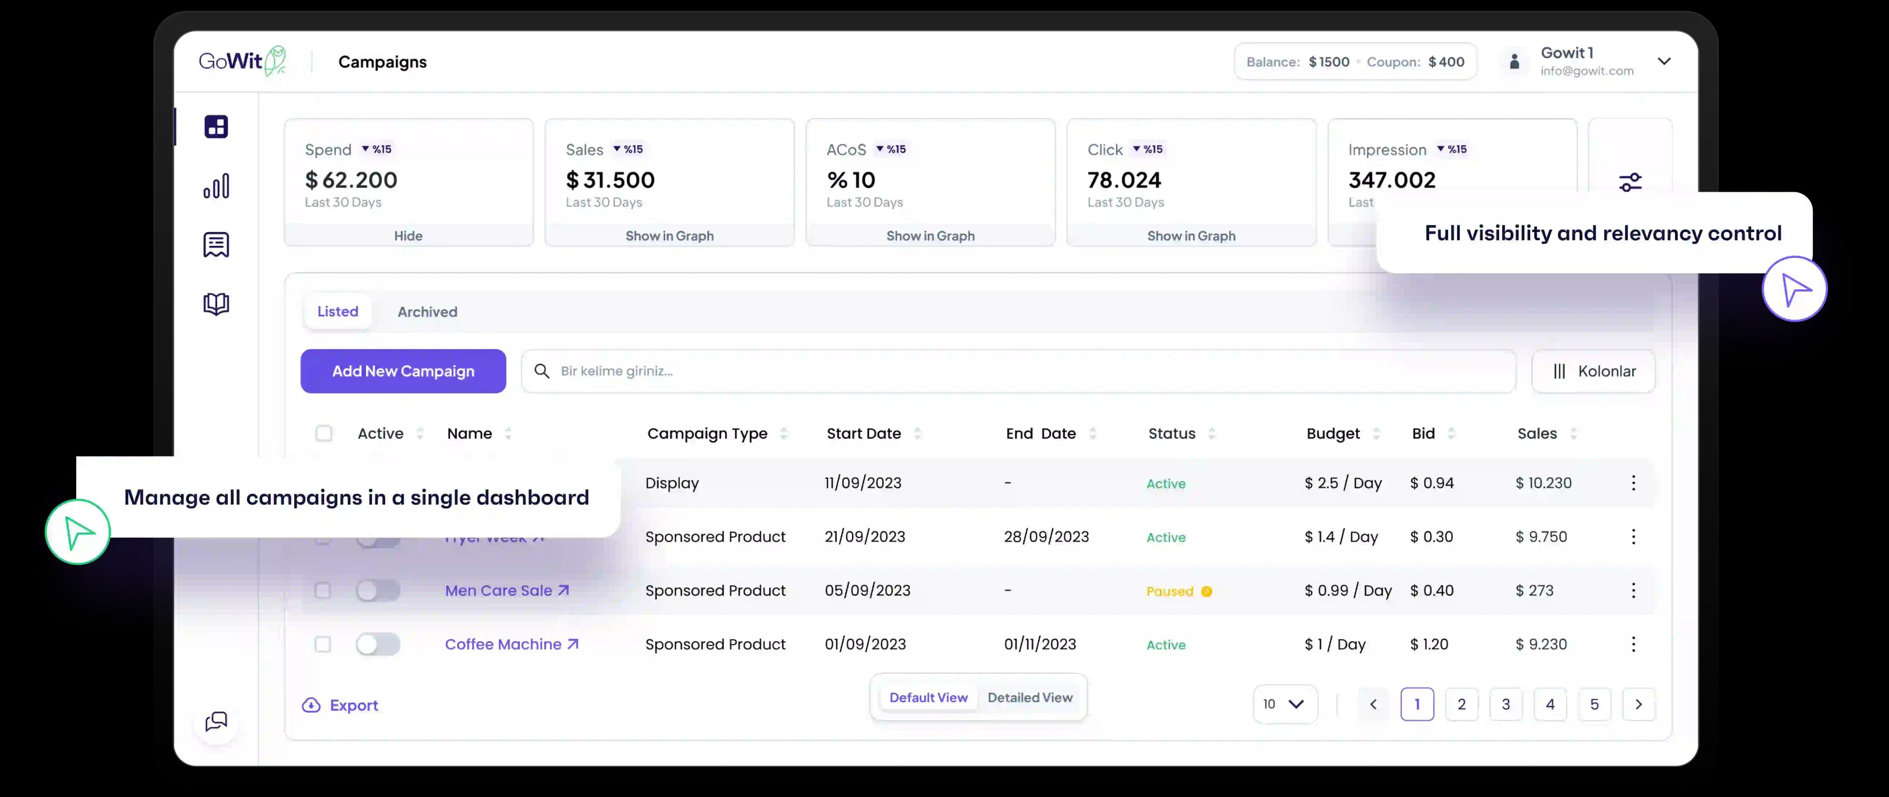The height and width of the screenshot is (797, 1889).
Task: Open the chat support icon at sidebar bottom
Action: coord(215,721)
